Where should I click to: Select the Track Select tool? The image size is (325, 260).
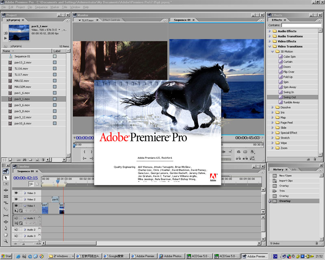pos(6,184)
